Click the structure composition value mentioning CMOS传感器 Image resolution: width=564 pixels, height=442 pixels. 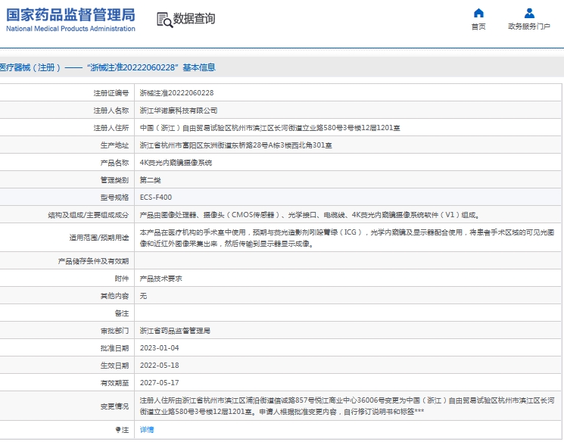click(310, 215)
